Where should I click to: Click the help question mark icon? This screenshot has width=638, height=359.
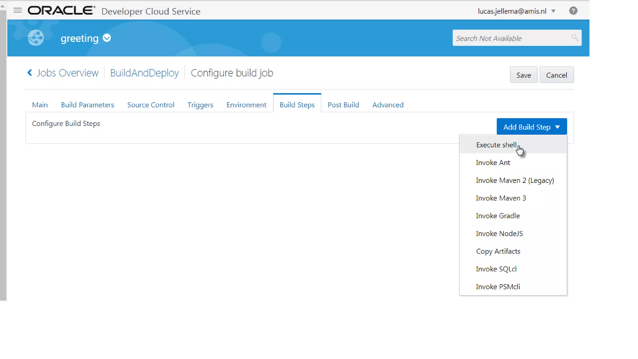click(573, 11)
